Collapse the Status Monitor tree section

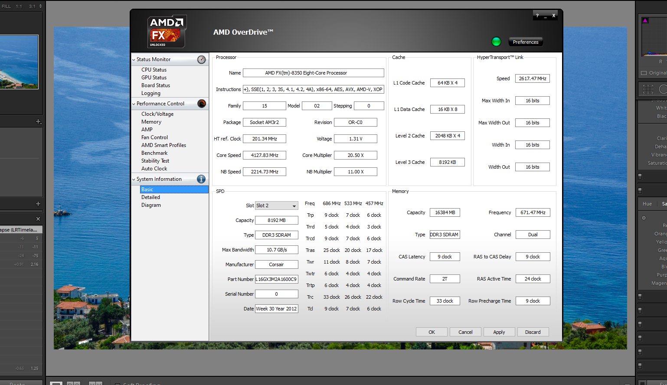134,59
